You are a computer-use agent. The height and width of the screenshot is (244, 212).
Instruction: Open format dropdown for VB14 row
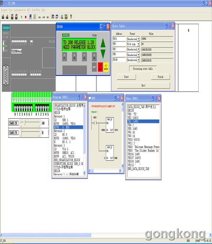(x=138, y=39)
